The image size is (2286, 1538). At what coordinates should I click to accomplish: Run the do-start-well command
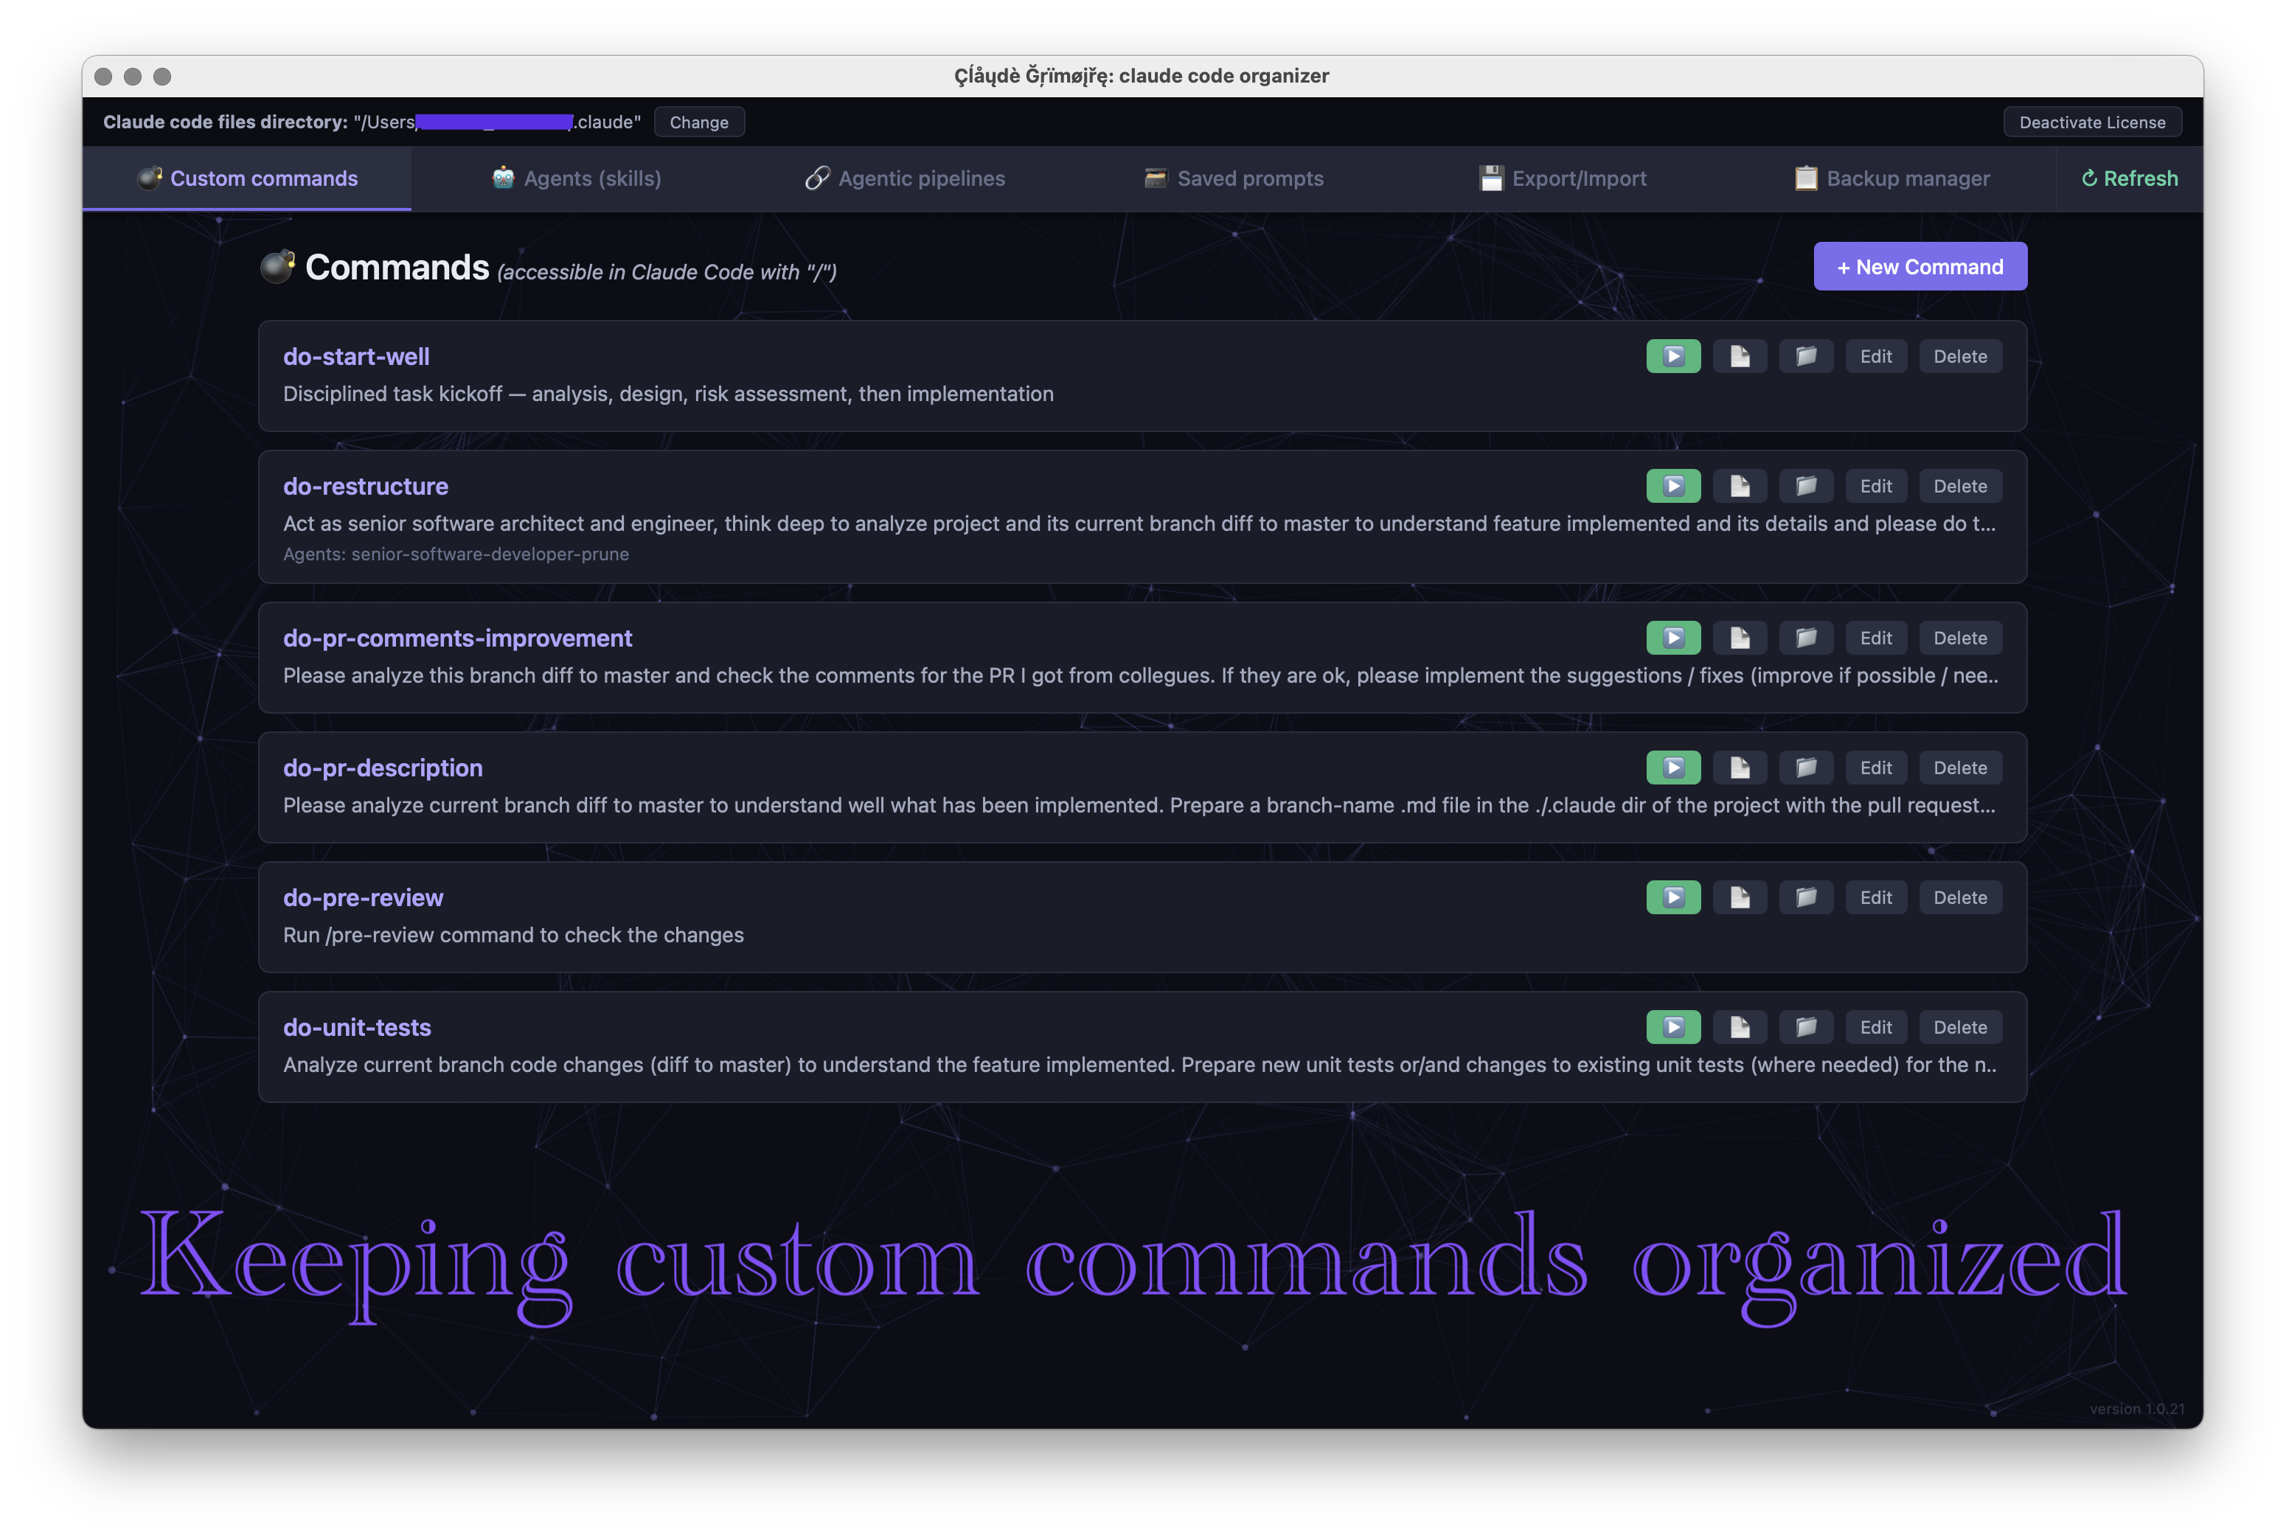click(1672, 356)
